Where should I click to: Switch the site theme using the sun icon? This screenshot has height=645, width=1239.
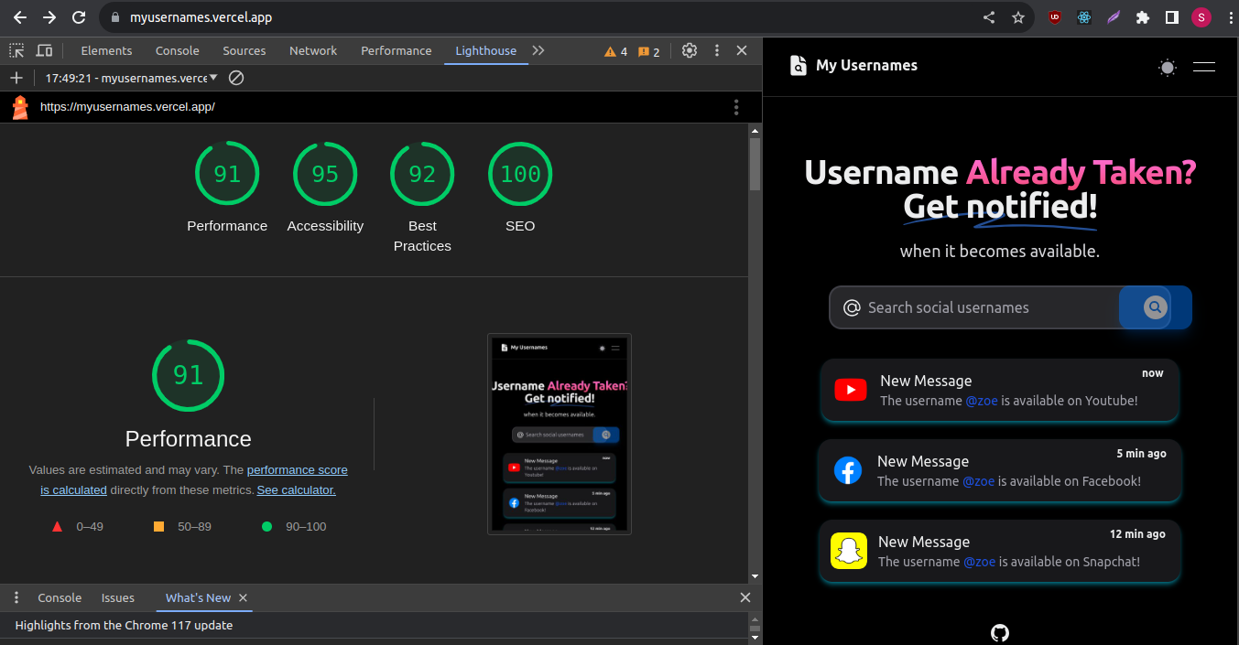(x=1167, y=67)
